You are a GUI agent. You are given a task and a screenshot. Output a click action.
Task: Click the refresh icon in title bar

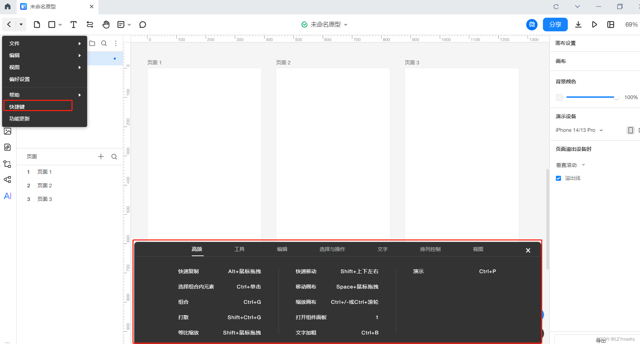556,6
